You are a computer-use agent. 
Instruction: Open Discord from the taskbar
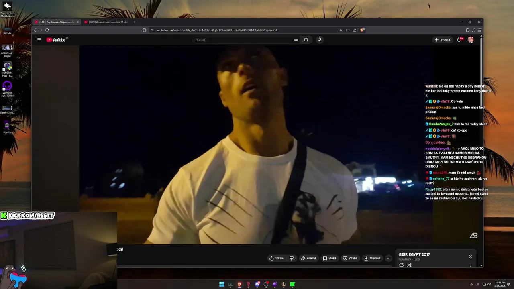tap(257, 284)
